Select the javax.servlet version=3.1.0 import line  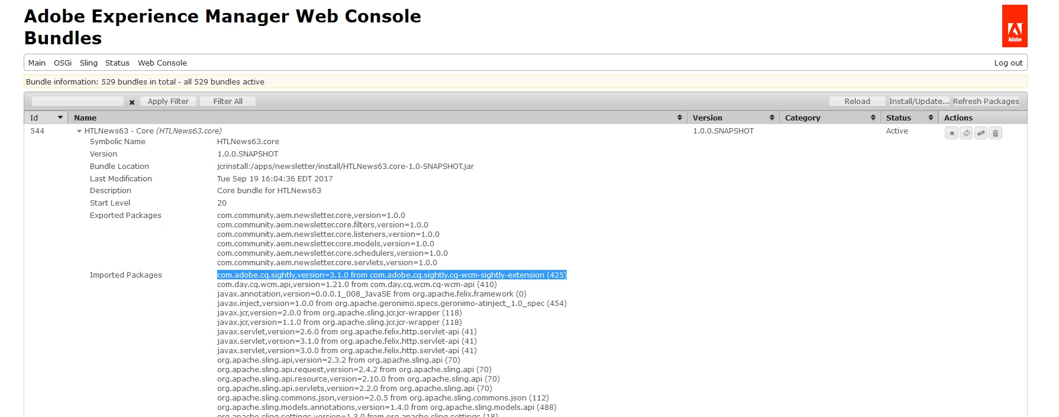[347, 341]
